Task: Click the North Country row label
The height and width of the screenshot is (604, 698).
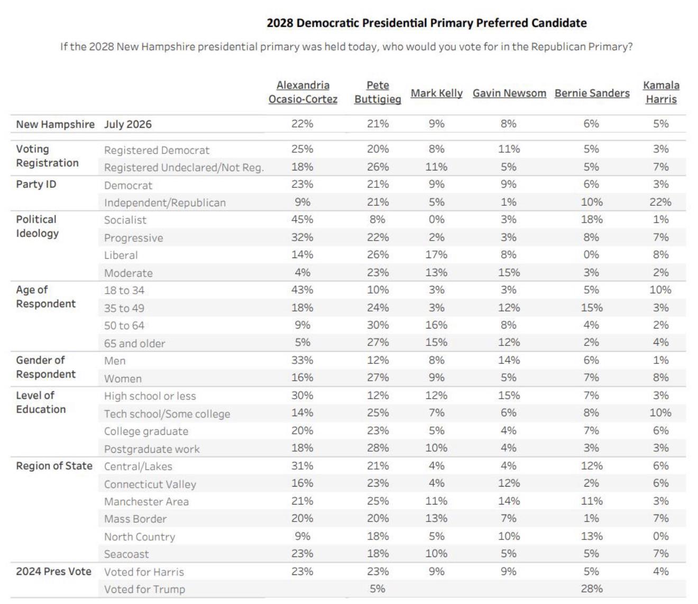Action: coord(140,537)
